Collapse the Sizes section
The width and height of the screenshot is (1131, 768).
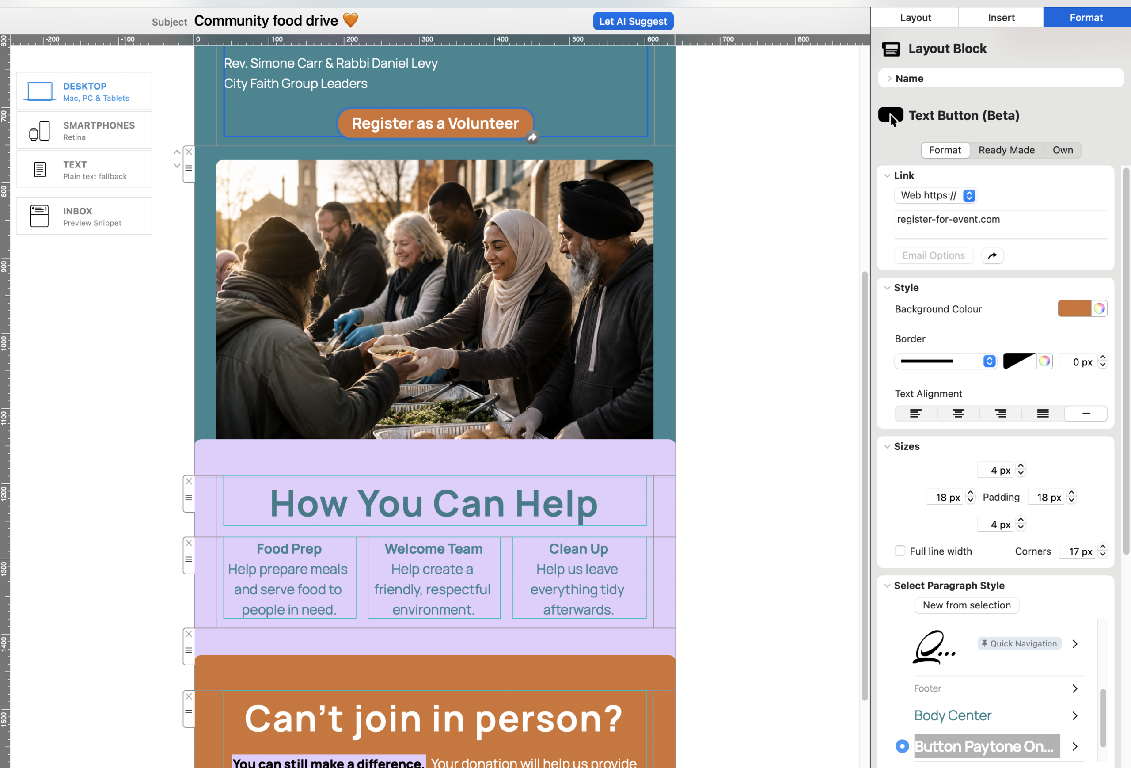click(x=887, y=447)
